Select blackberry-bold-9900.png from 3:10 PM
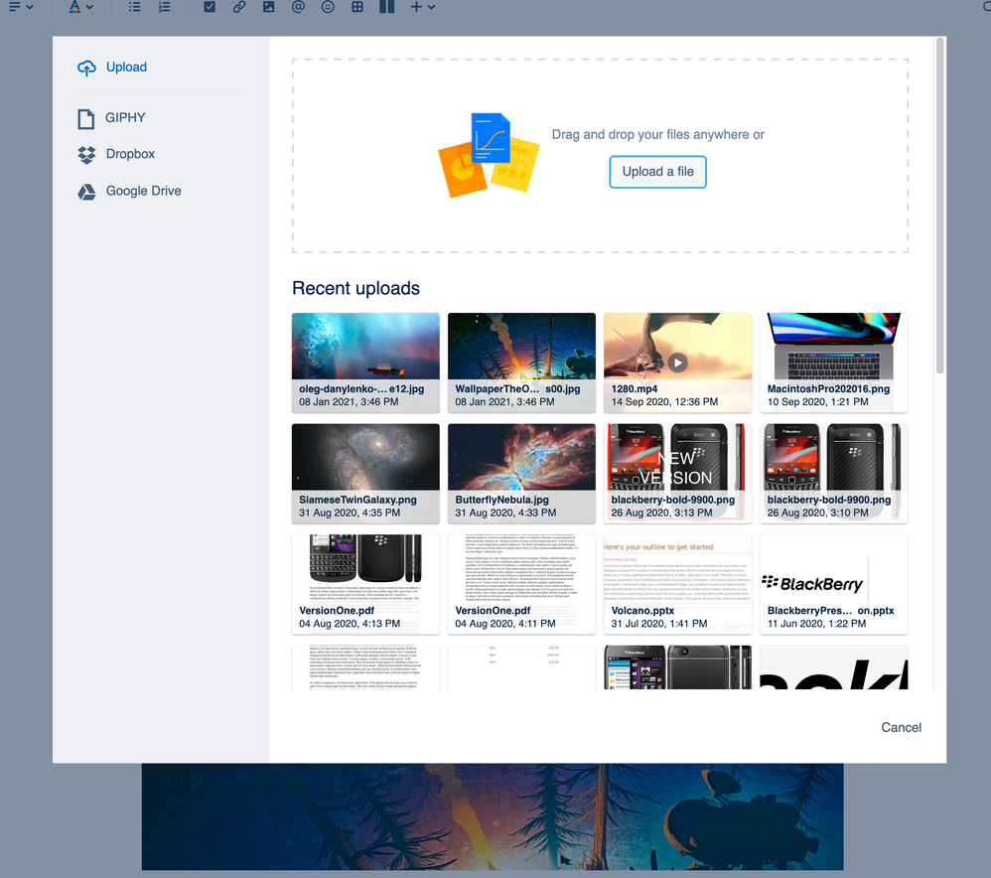The image size is (991, 878). pos(834,474)
